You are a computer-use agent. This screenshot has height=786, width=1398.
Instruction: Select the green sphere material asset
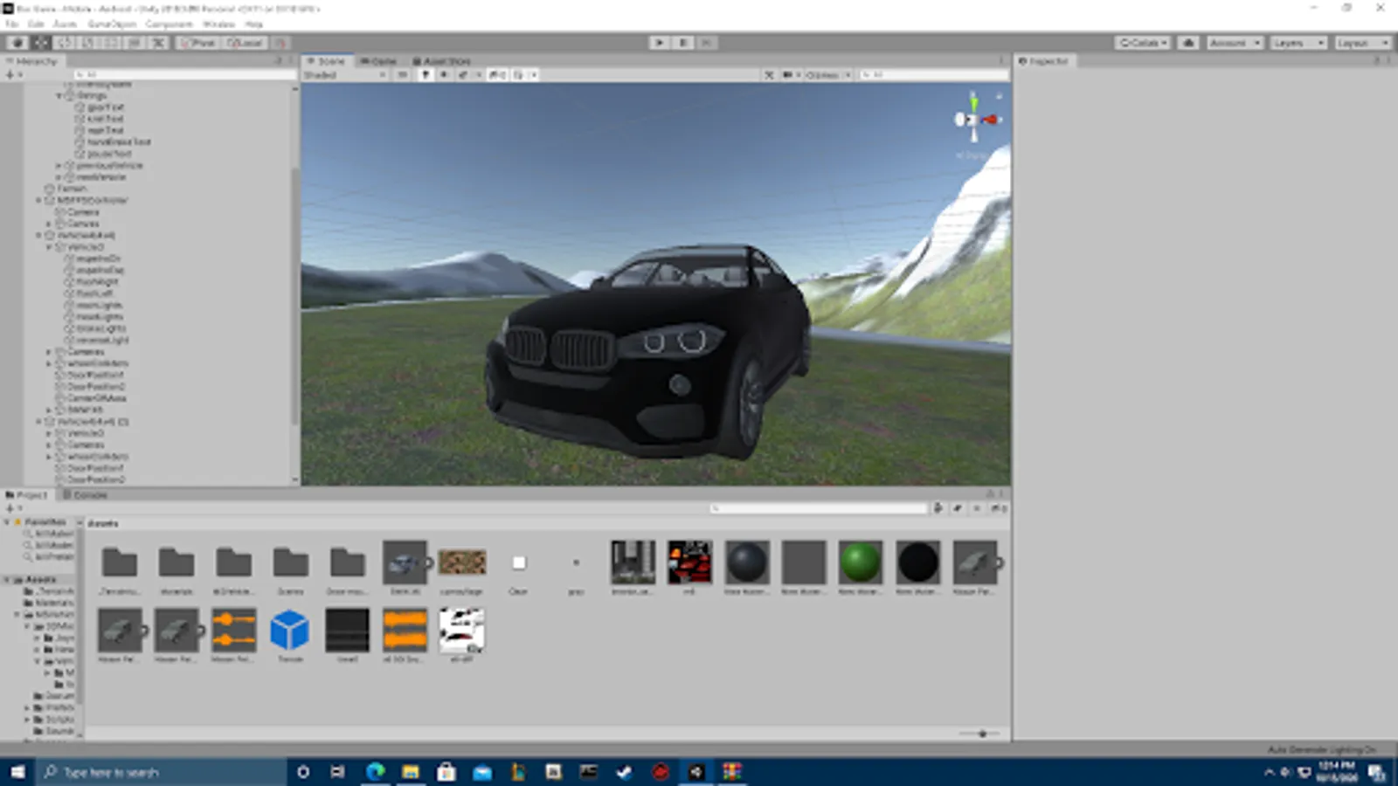coord(860,562)
